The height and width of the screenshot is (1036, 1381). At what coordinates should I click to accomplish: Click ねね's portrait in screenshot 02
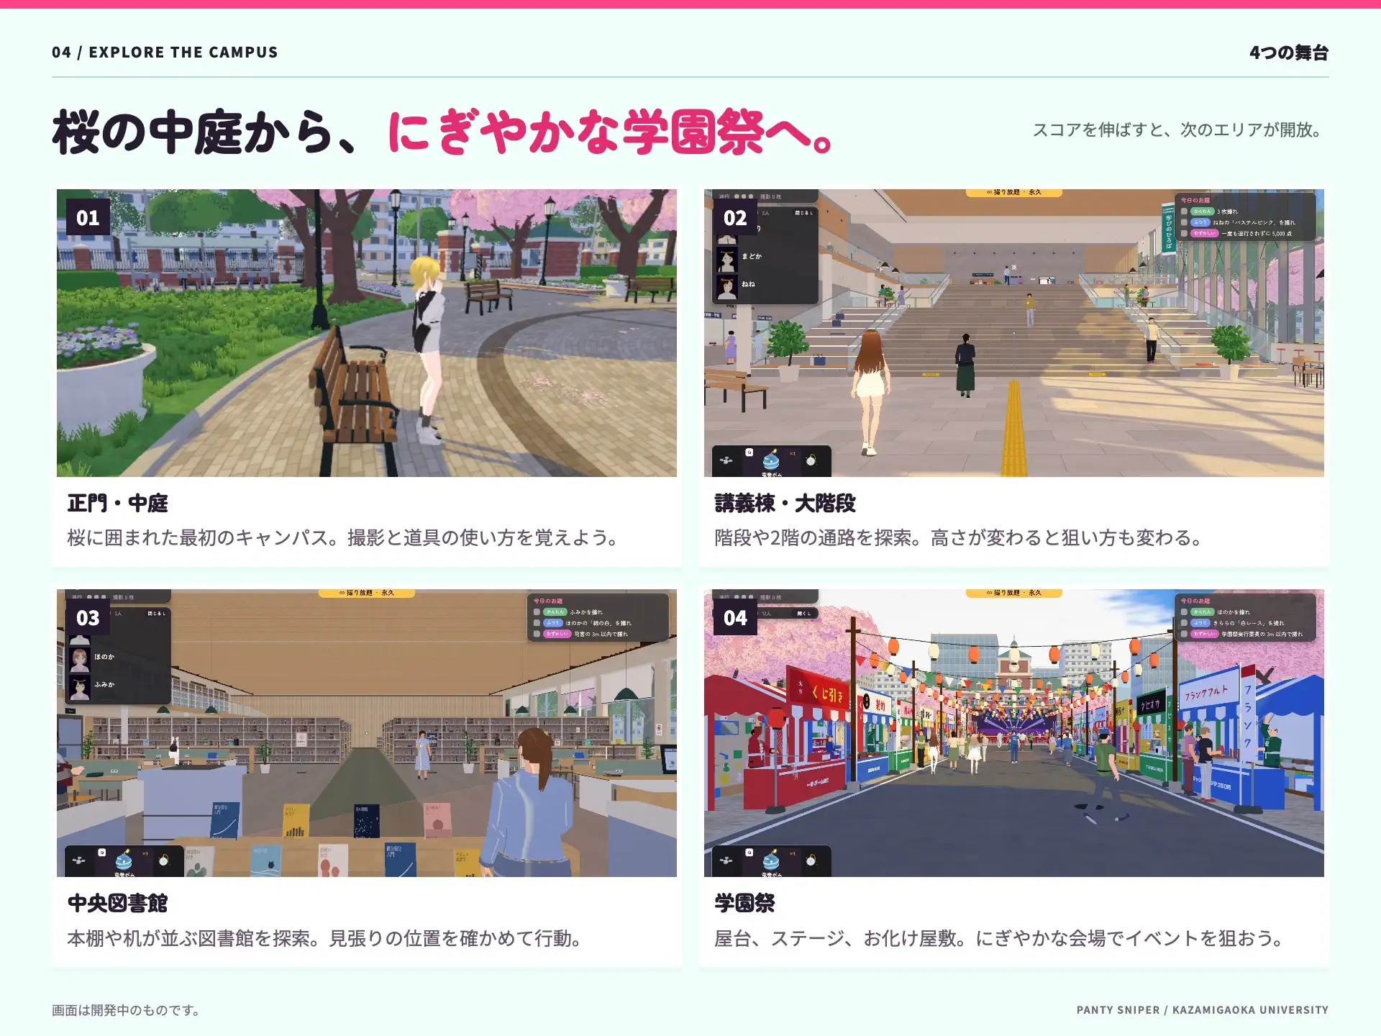click(726, 287)
